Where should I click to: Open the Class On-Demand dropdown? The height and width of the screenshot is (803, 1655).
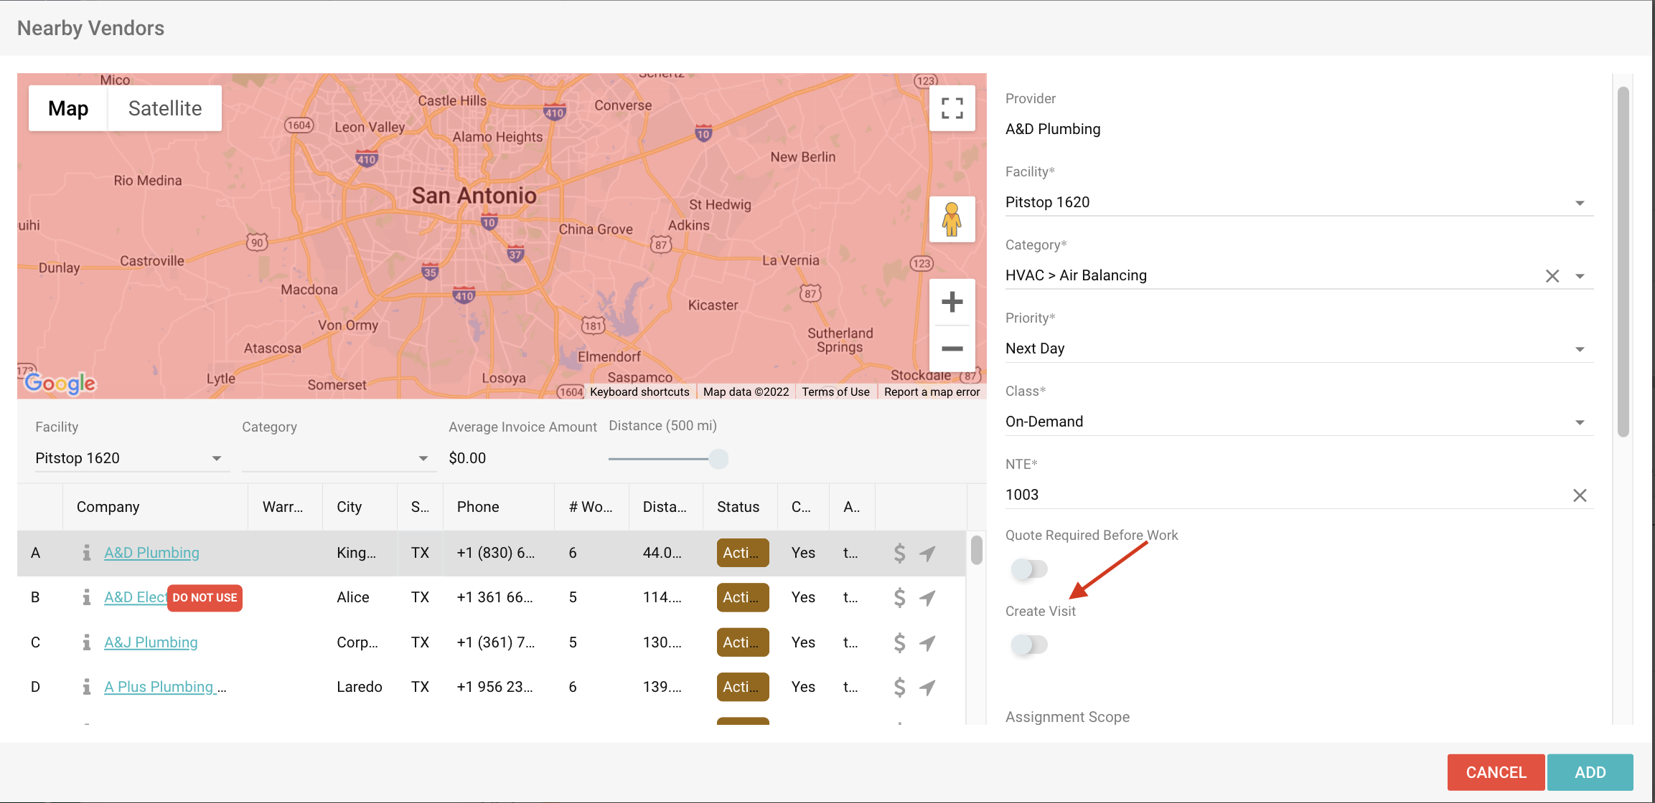(1299, 422)
